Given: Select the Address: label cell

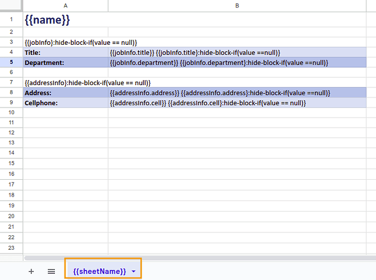Looking at the screenshot, I should tap(66, 92).
